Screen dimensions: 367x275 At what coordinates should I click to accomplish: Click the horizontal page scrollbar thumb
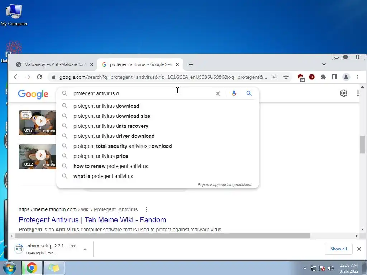pos(162,236)
